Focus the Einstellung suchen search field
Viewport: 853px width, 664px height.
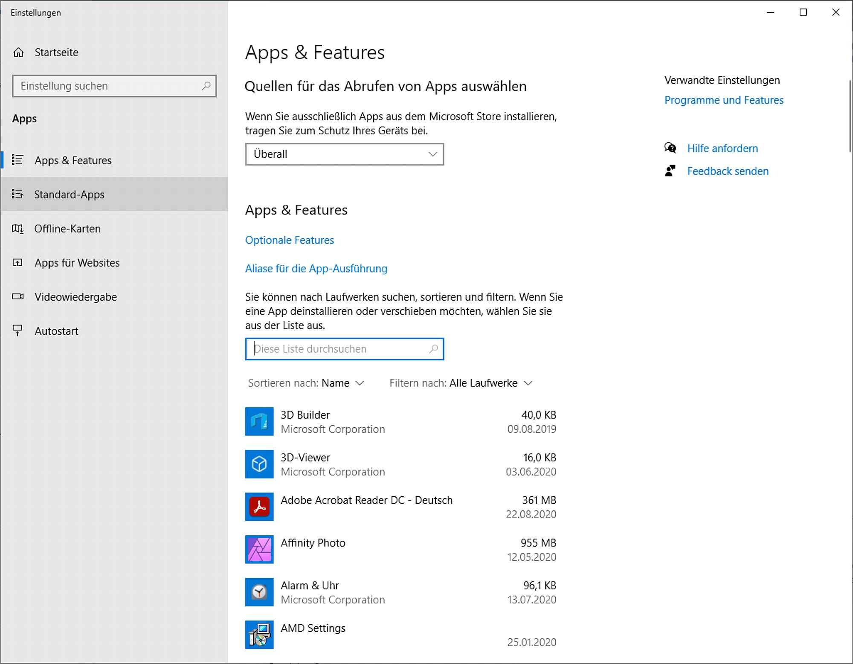[114, 86]
